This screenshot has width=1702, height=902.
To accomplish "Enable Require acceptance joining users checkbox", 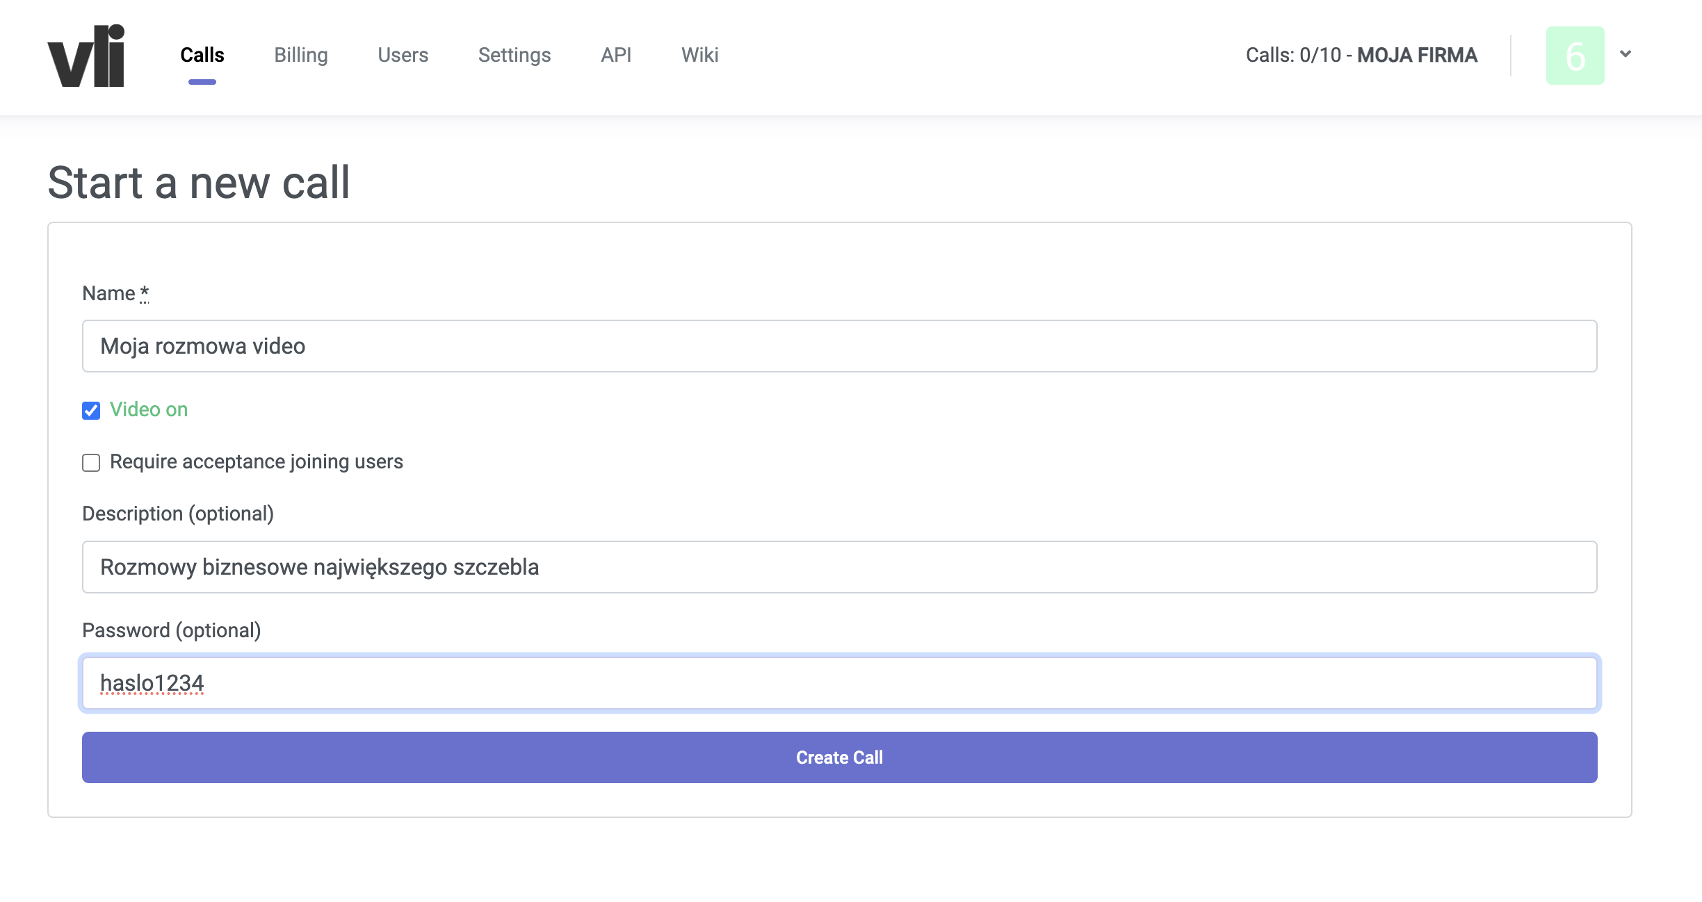I will (x=91, y=463).
